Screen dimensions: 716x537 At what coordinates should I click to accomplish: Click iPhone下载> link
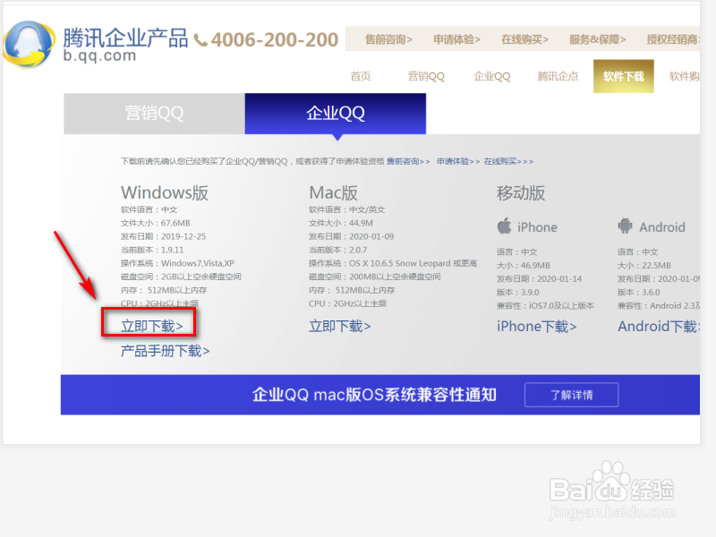tap(536, 327)
